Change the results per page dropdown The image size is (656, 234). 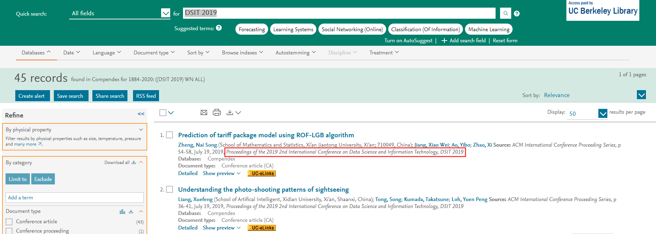603,113
